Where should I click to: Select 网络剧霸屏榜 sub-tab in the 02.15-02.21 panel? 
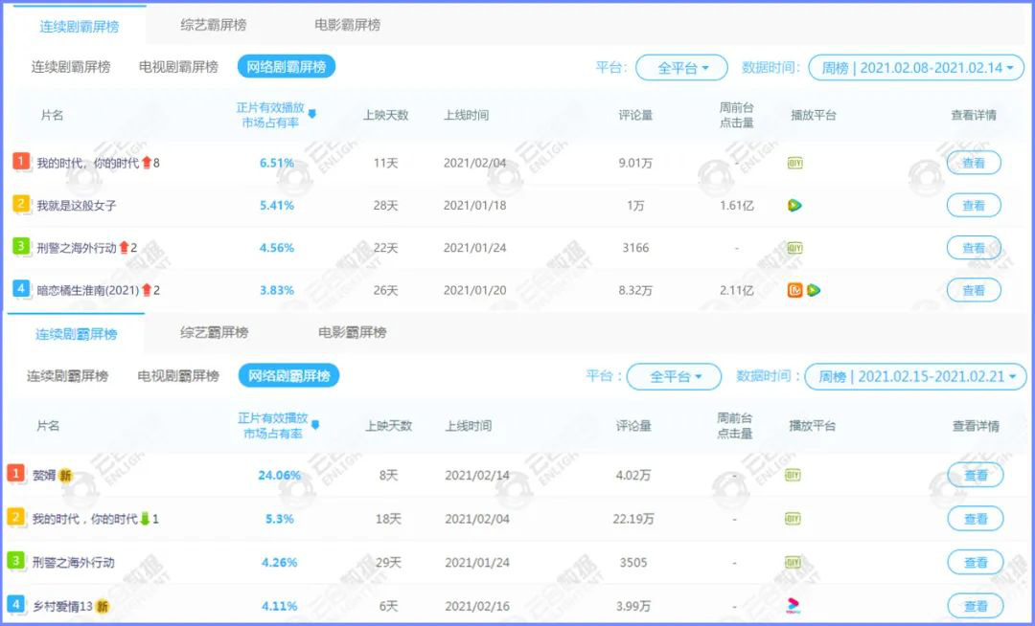[288, 375]
